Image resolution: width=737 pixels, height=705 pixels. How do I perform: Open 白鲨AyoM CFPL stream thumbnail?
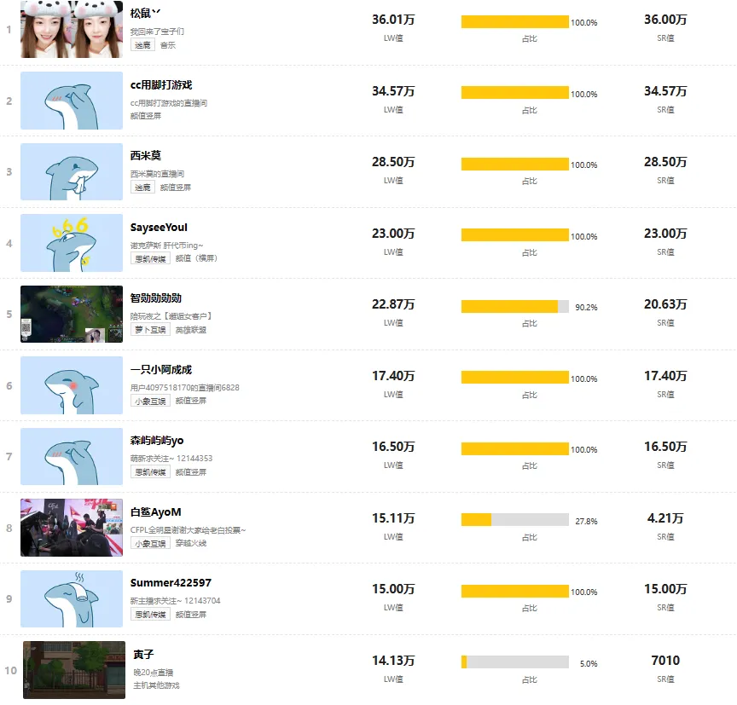click(x=72, y=528)
